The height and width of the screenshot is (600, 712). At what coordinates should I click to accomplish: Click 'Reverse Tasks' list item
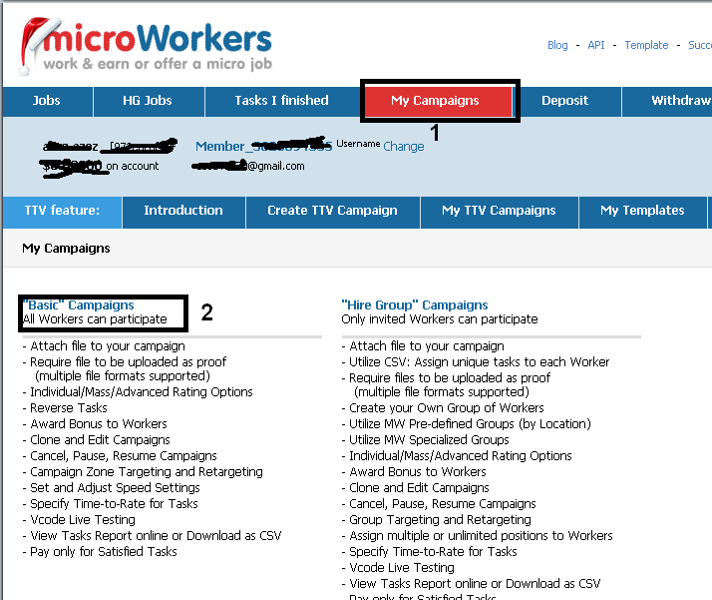pos(69,408)
